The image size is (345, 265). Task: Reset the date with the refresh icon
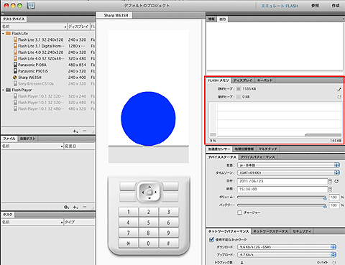tap(336, 181)
